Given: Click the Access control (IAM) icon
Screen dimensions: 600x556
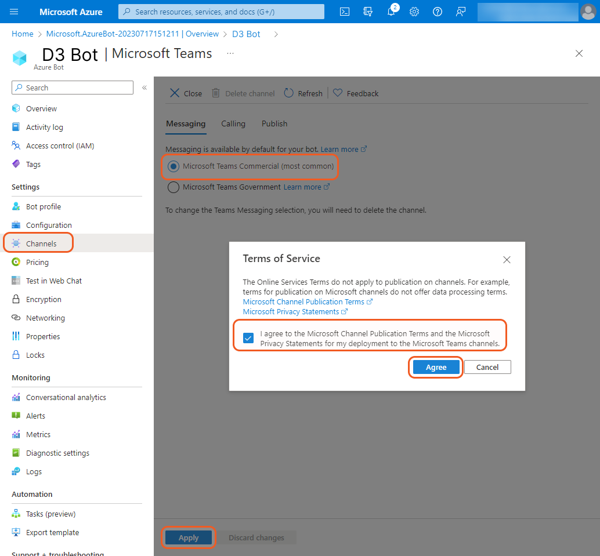Looking at the screenshot, I should point(16,146).
